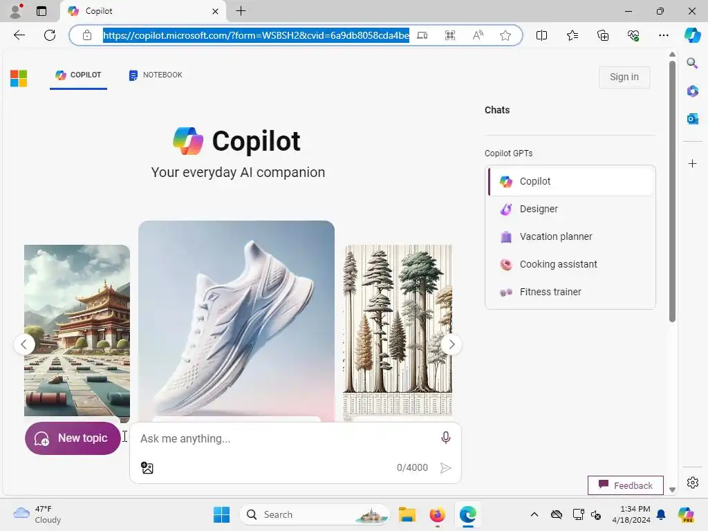This screenshot has height=531, width=708.
Task: Open File Explorer from taskbar
Action: pos(407,514)
